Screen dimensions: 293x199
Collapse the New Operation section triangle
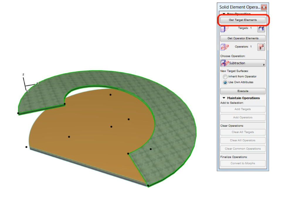[224, 14]
